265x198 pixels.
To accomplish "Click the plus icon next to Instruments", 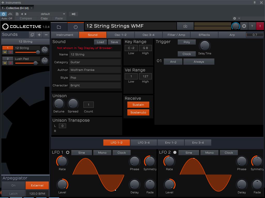I will pyautogui.click(x=3, y=3).
